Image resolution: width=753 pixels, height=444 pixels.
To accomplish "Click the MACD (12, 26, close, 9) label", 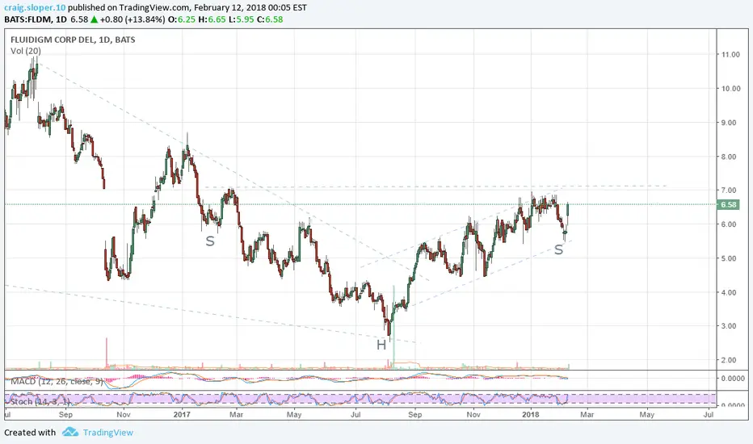I will [x=57, y=381].
